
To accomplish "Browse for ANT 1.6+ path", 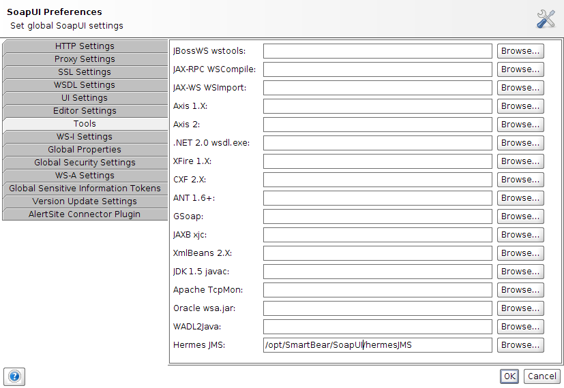I will 520,198.
